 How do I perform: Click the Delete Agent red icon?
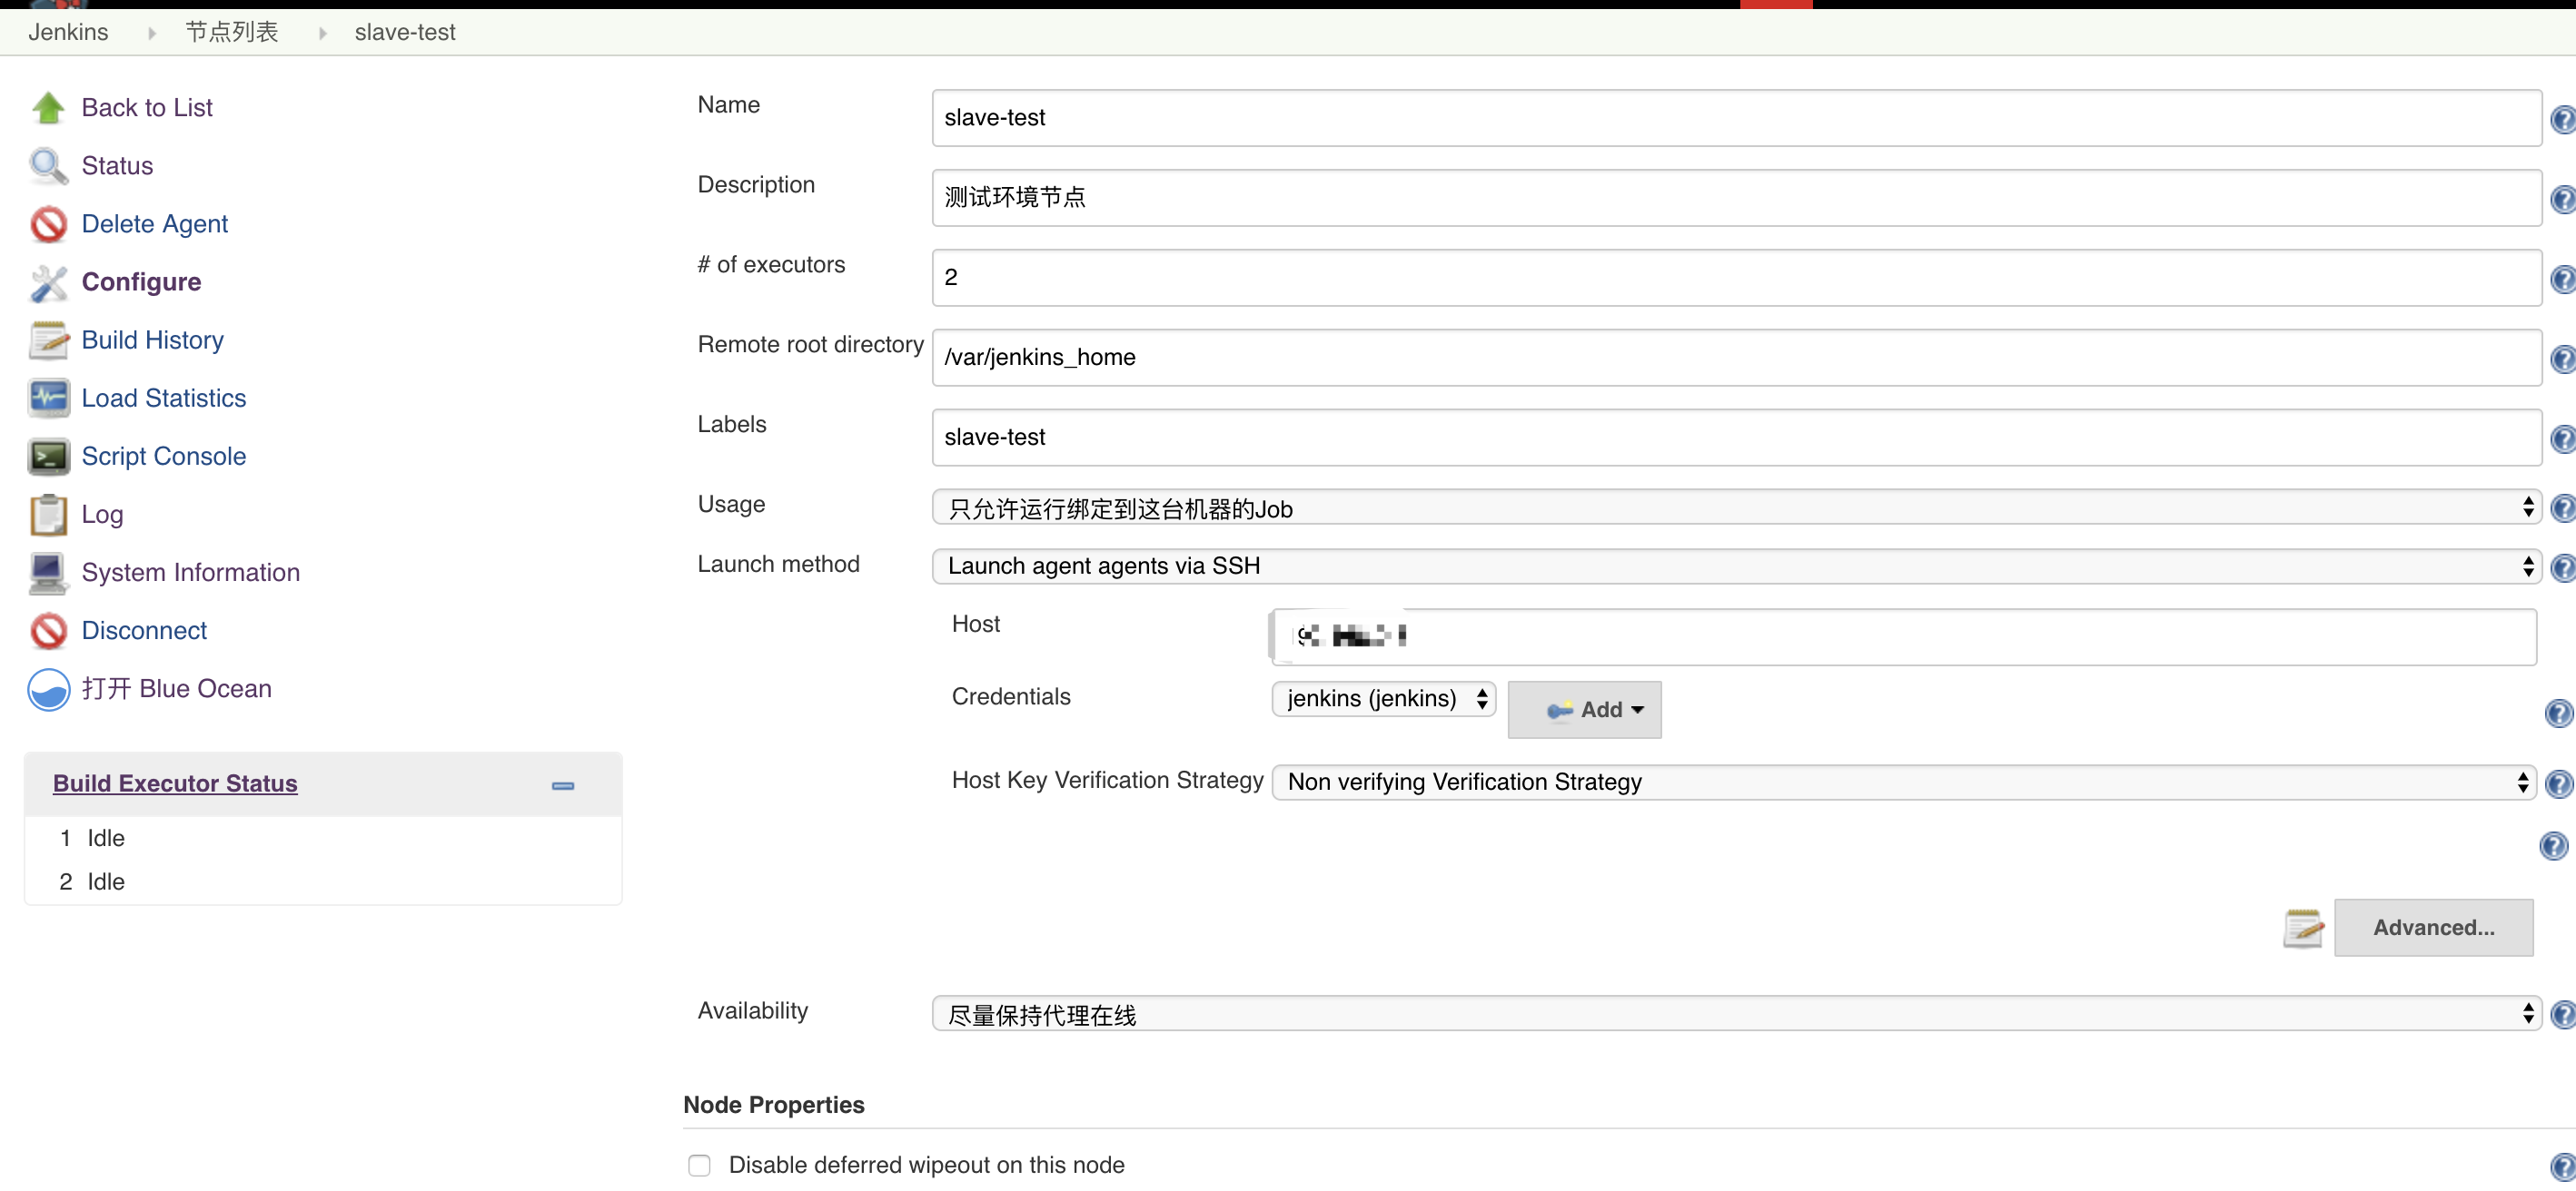click(x=48, y=225)
